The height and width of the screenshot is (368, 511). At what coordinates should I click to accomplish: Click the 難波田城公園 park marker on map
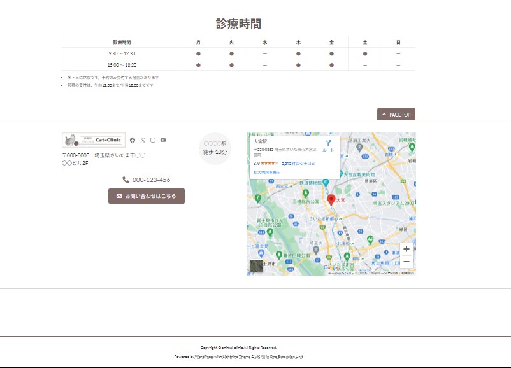click(x=278, y=255)
